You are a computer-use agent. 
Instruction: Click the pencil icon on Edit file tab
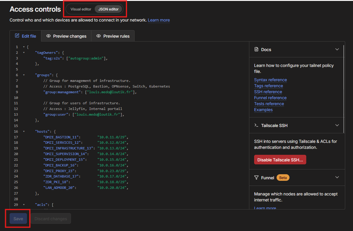point(17,36)
